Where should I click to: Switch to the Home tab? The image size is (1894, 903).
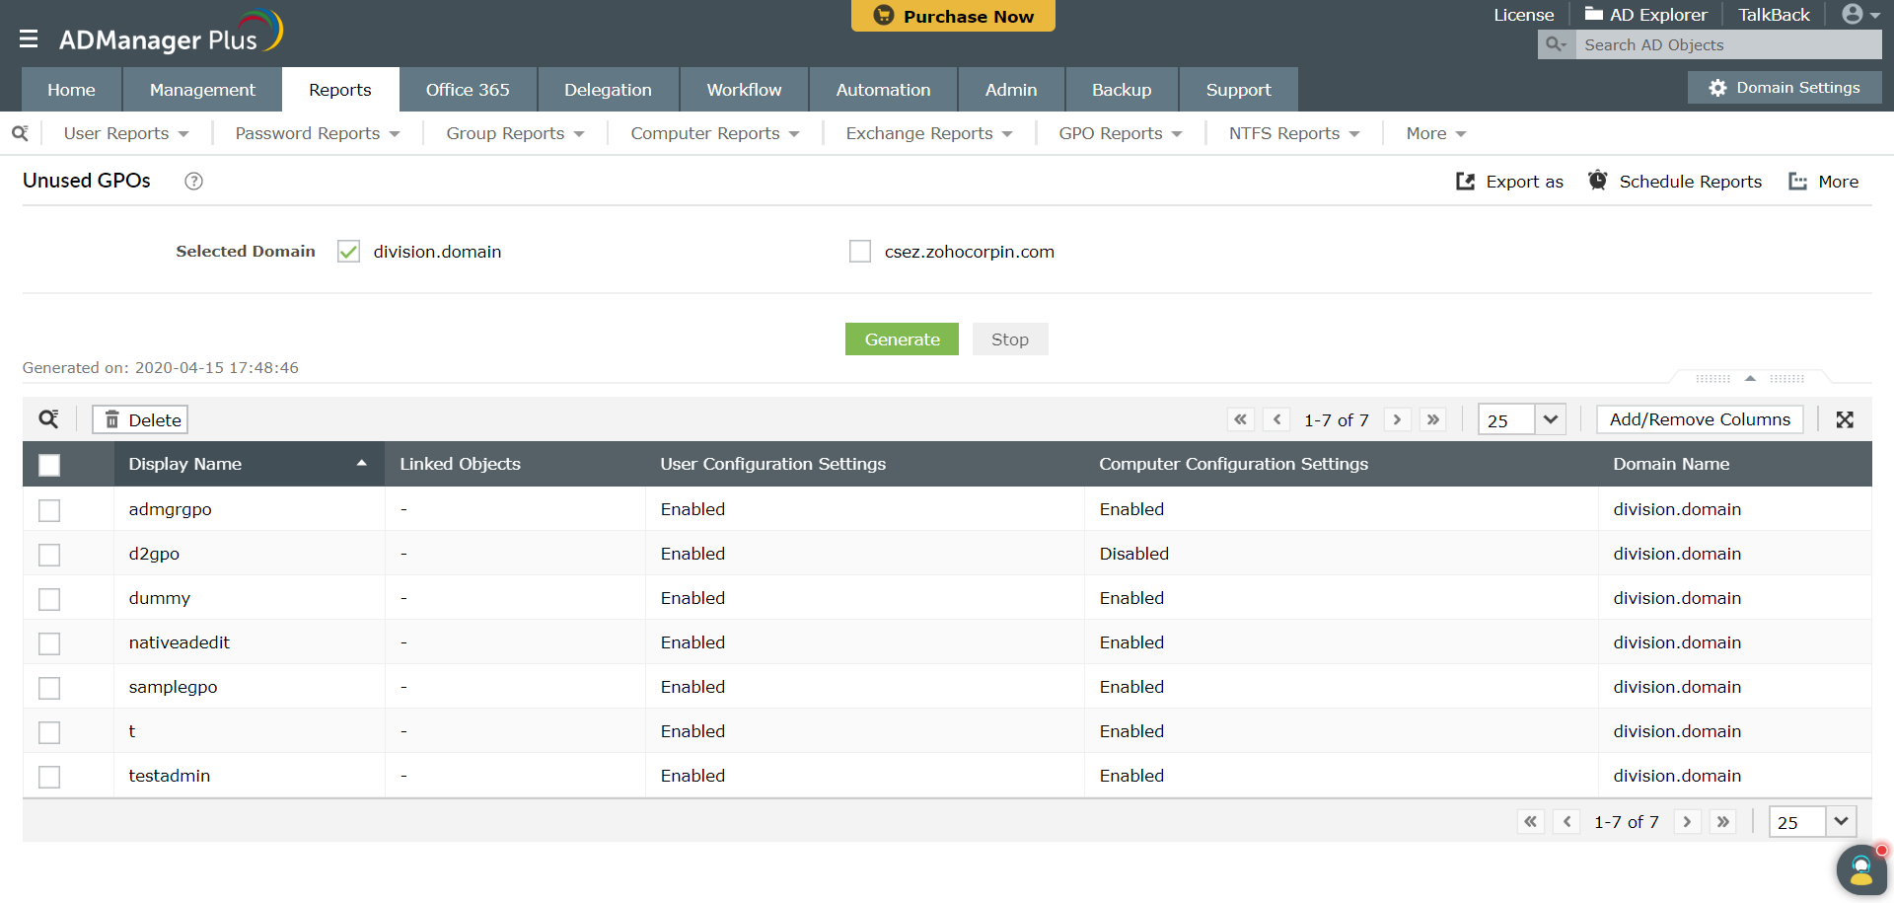71,90
